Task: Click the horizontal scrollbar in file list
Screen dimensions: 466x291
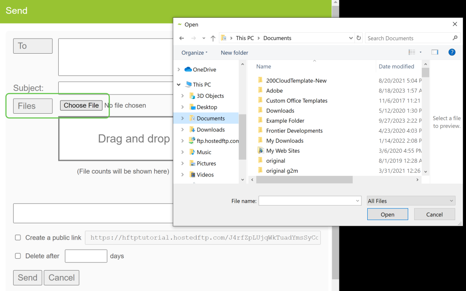Action: [x=304, y=180]
